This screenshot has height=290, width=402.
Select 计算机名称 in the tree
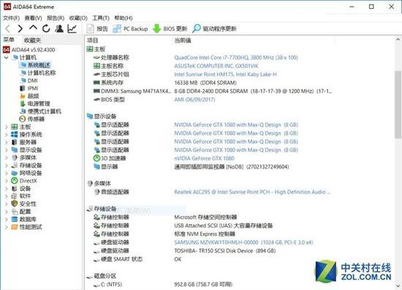[x=38, y=72]
